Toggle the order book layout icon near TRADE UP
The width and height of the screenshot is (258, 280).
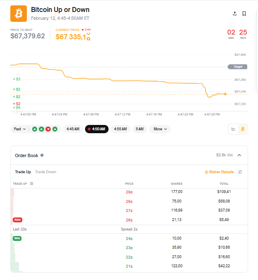tap(32, 184)
